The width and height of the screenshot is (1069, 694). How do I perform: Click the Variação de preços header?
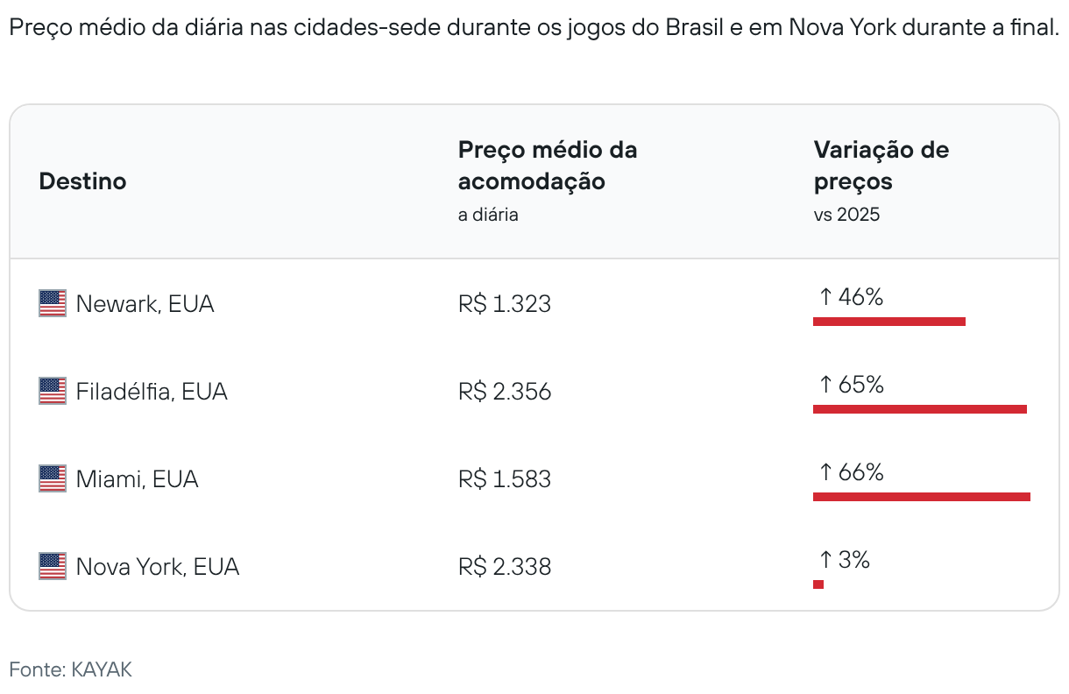coord(881,166)
